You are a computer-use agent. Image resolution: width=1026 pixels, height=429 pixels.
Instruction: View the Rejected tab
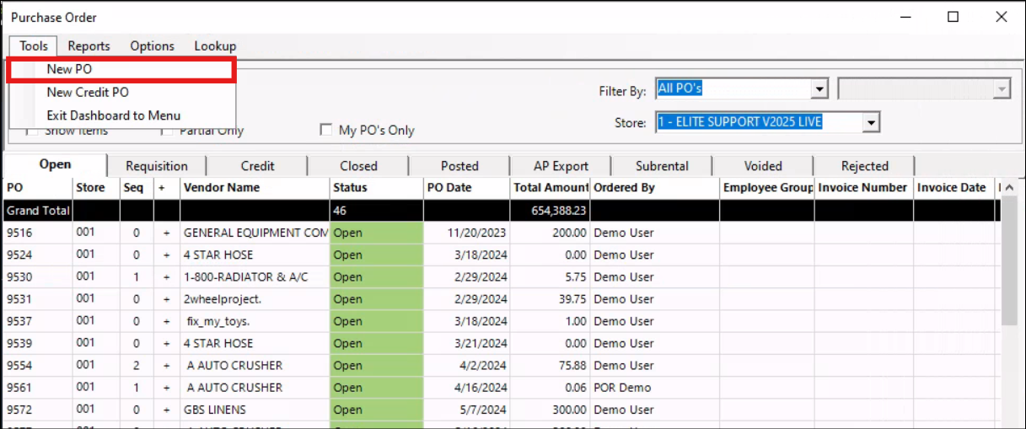864,166
